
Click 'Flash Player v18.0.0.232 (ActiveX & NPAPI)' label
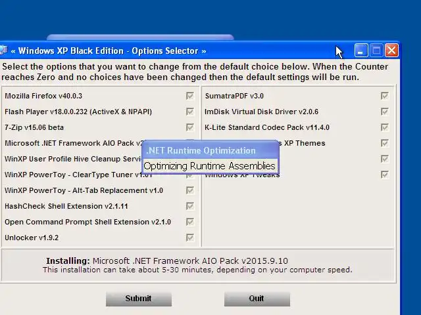(78, 112)
